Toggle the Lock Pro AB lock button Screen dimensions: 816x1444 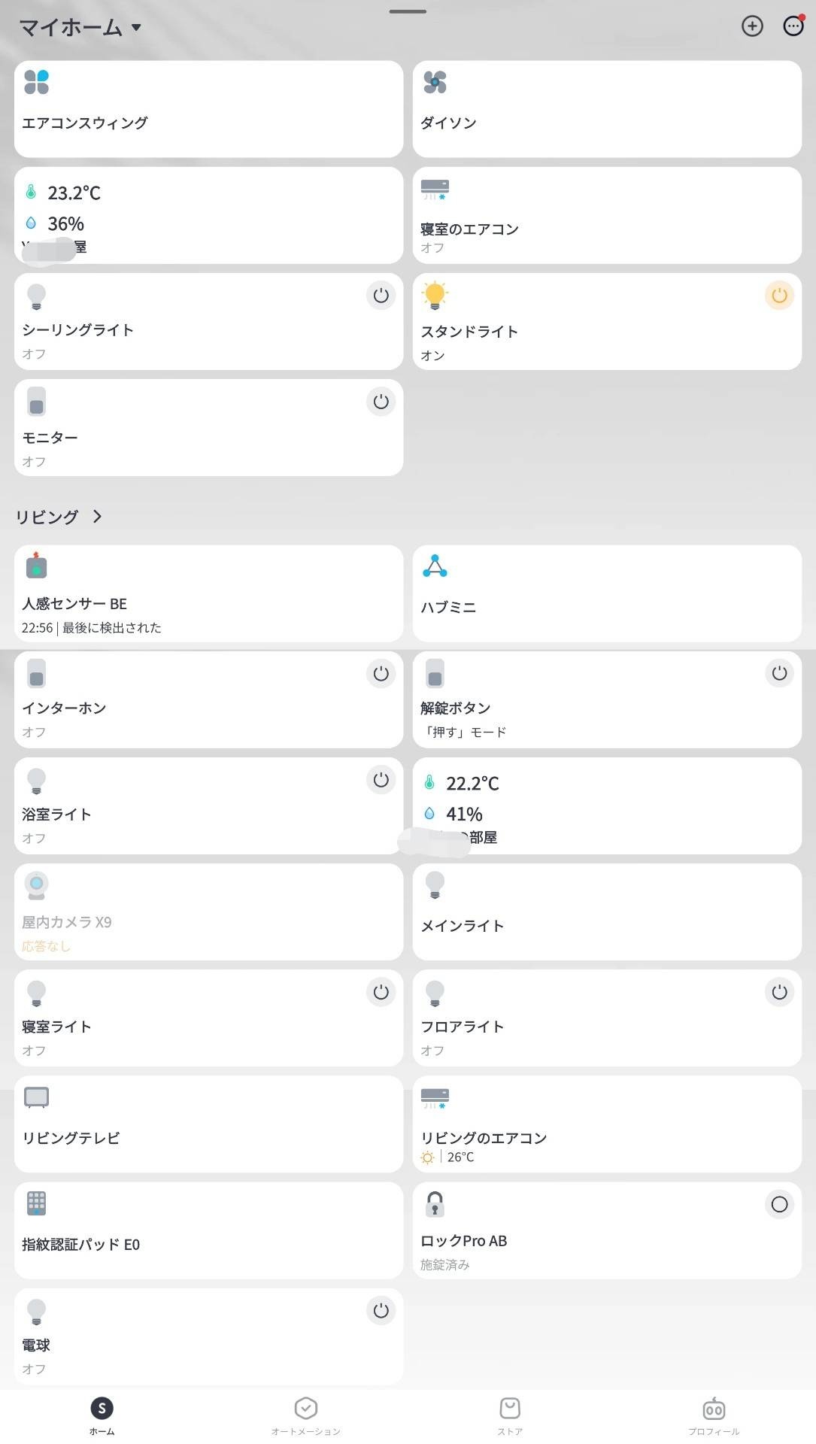point(779,1204)
